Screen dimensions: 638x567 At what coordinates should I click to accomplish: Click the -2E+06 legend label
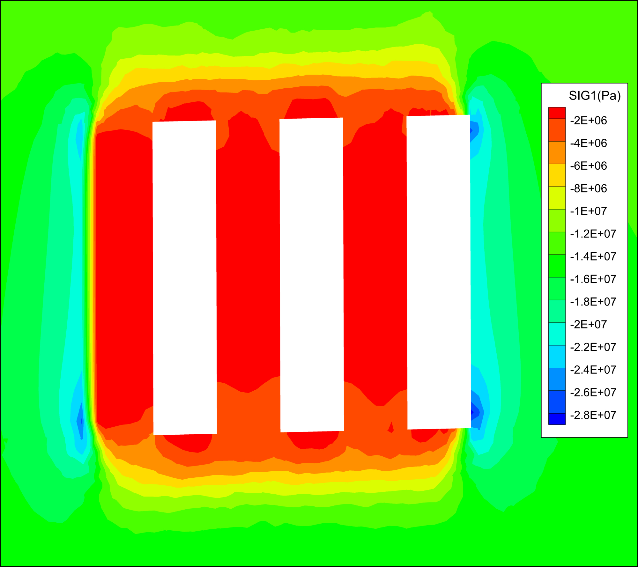(588, 121)
